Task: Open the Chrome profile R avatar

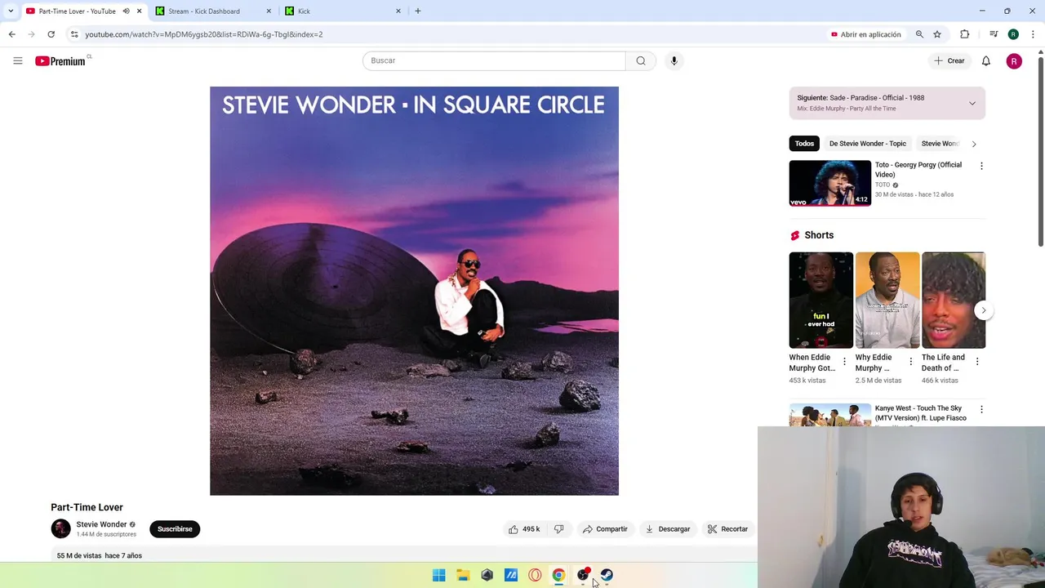Action: point(1013,34)
